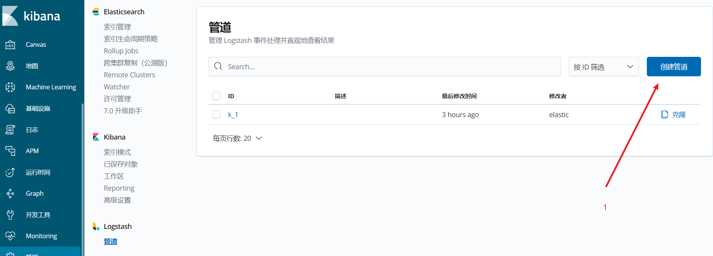This screenshot has height=256, width=713.
Task: Open Uptime via the 运行时间 icon
Action: pyautogui.click(x=10, y=172)
